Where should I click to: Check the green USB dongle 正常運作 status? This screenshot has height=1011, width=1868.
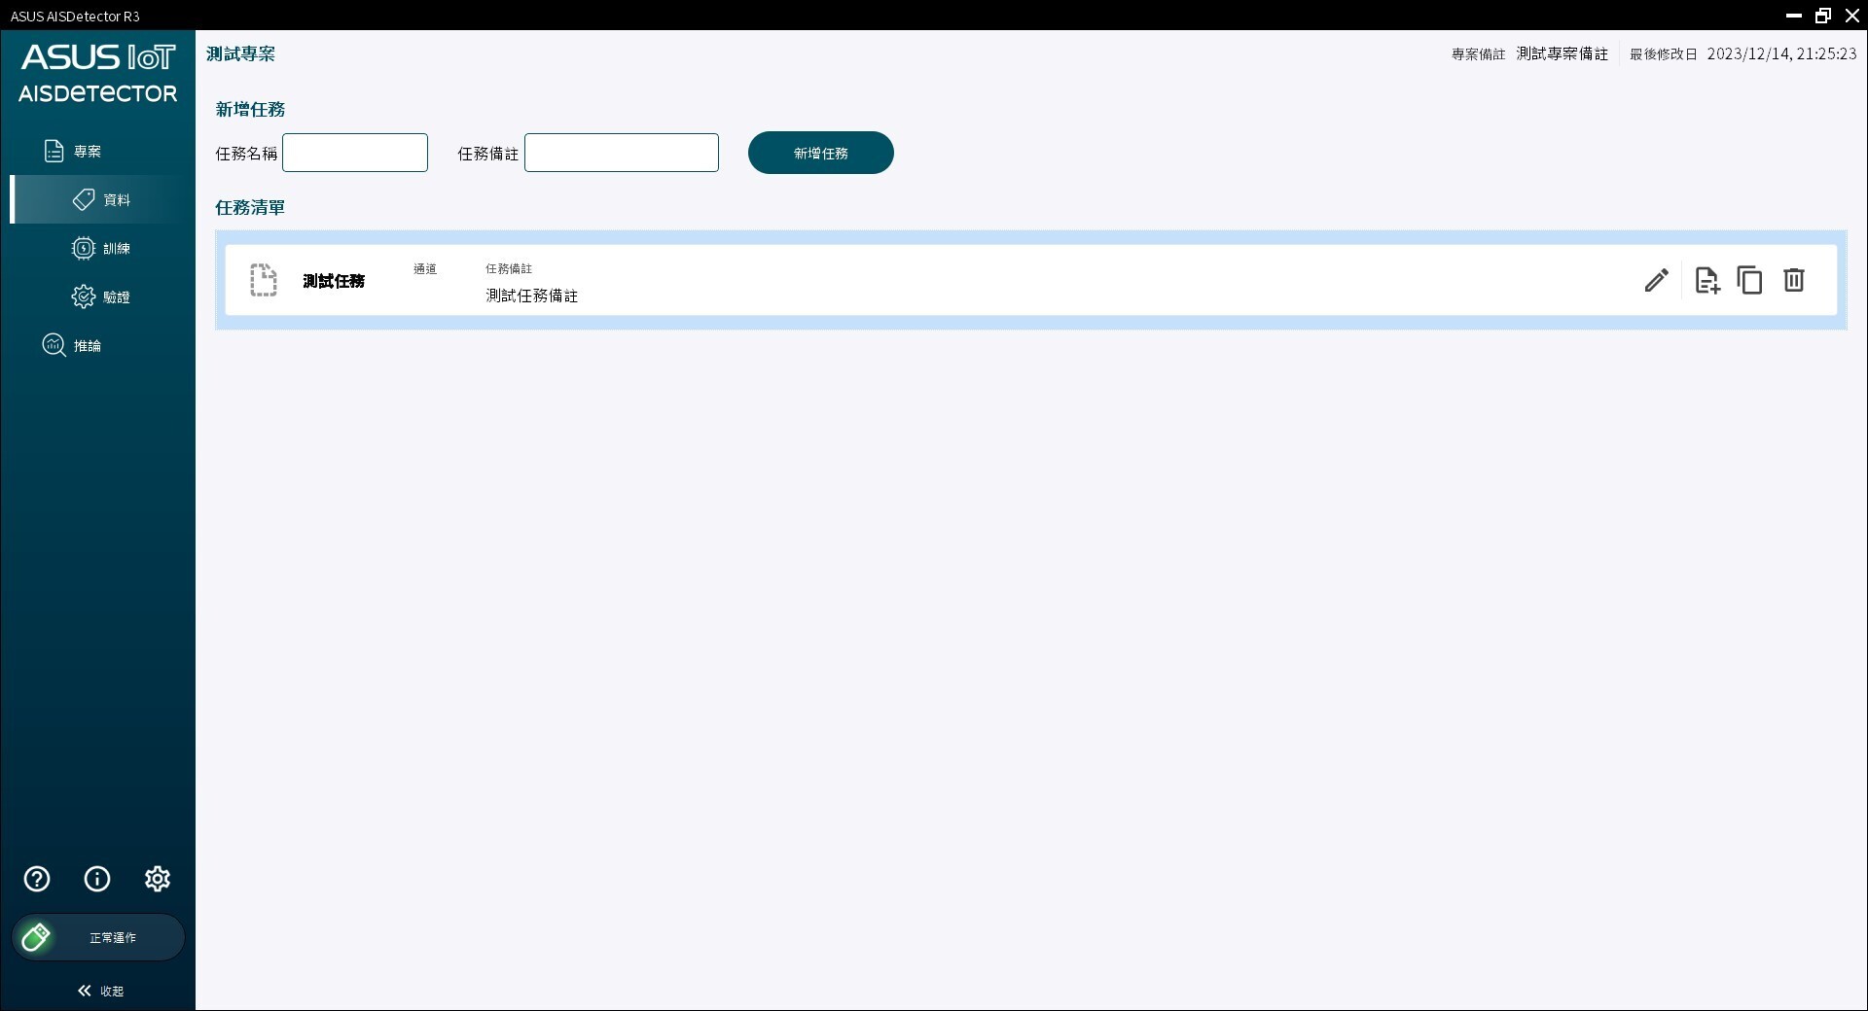pos(97,937)
